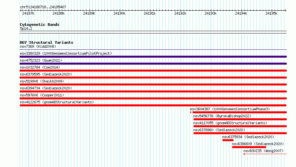Click the thin red line under nsv830235
296x167 pixels.
[x=265, y=154]
